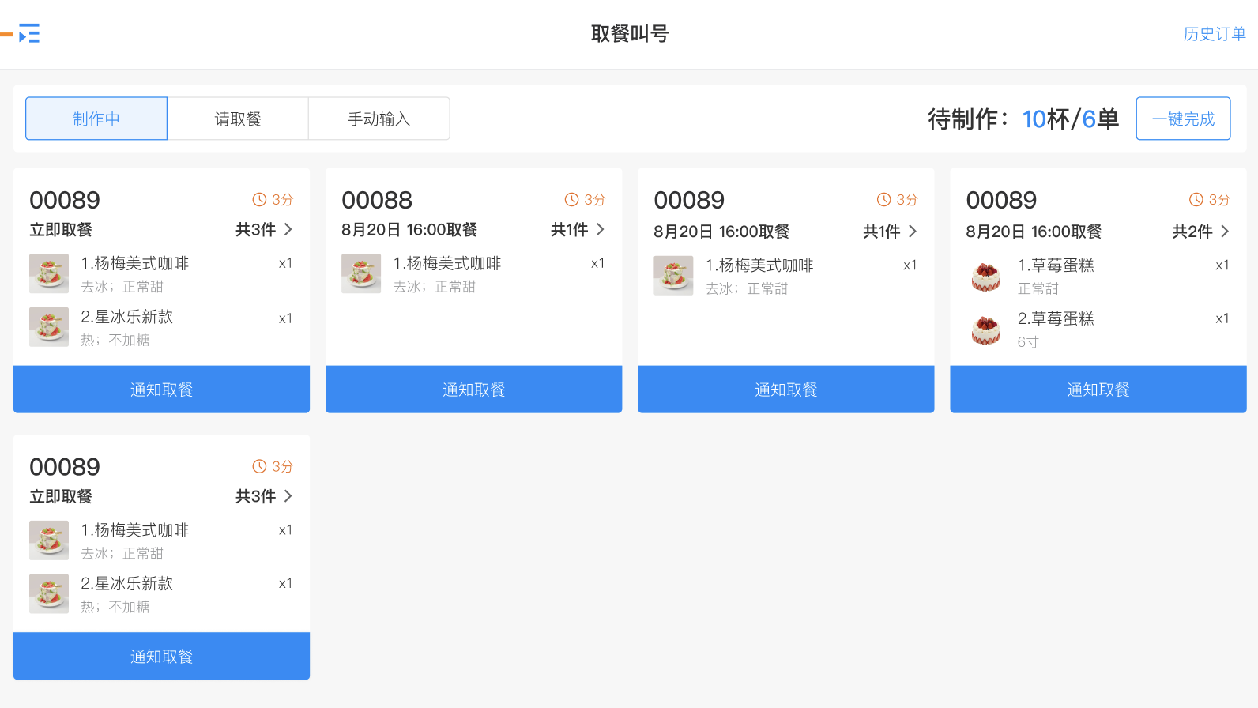Tap the 正常甜 strawberry cake image
1258x708 pixels.
point(985,276)
